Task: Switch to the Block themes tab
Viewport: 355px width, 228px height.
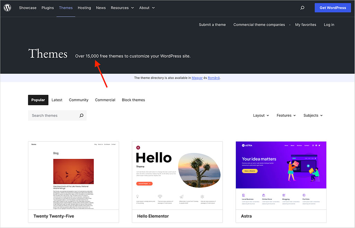Action: tap(133, 100)
